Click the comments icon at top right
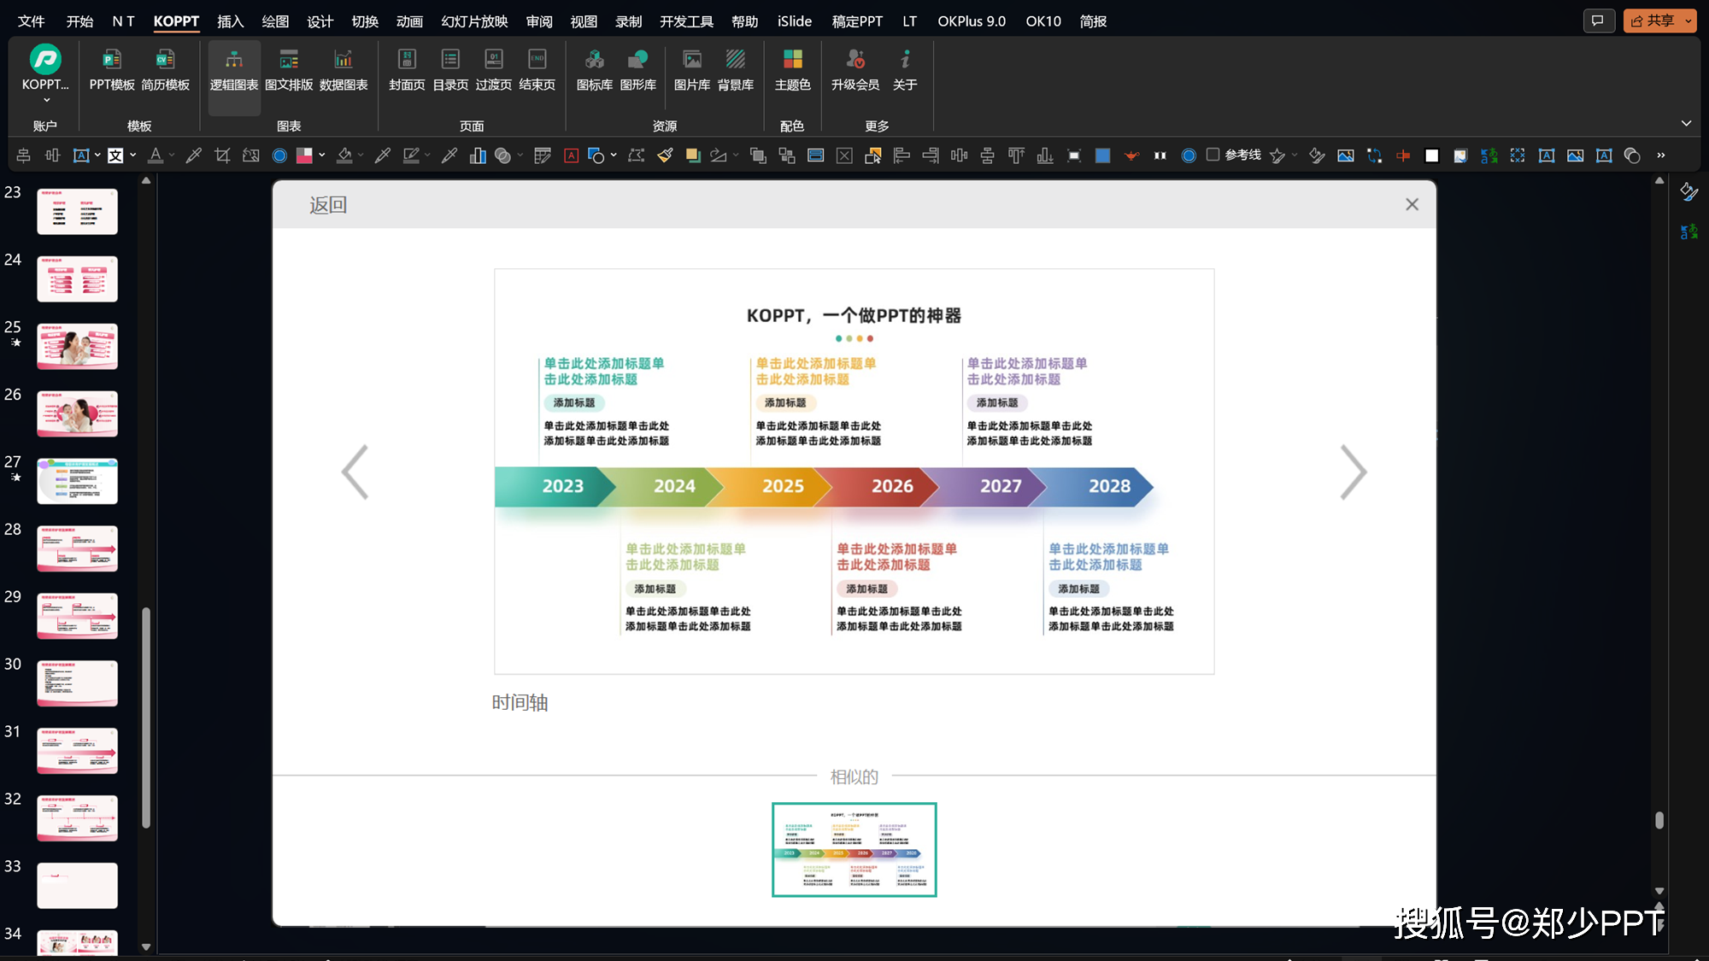This screenshot has height=961, width=1709. pos(1598,21)
